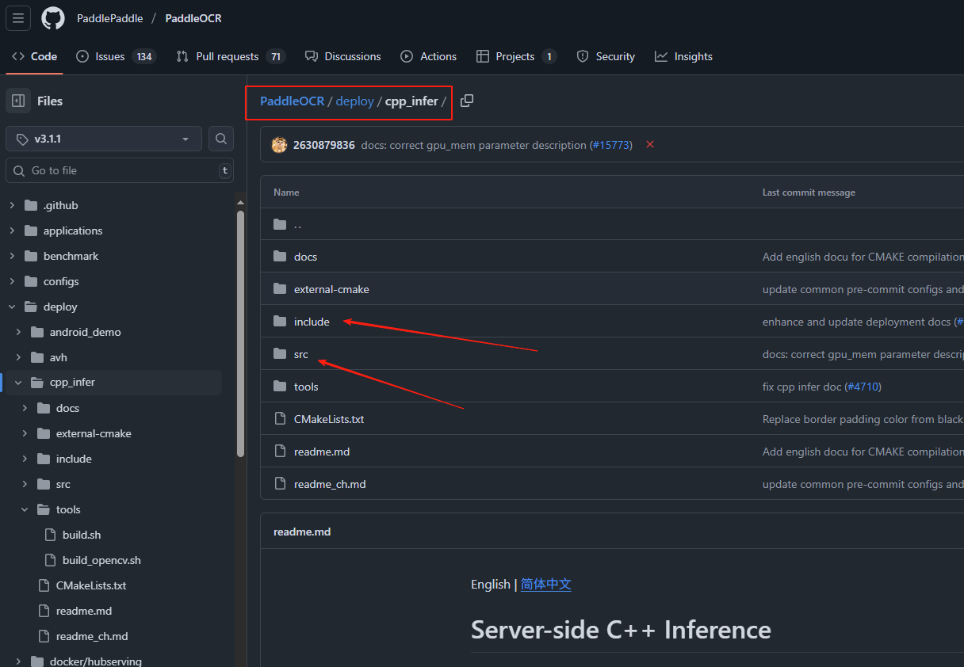Click the readme_ch.md file icon in list
964x667 pixels.
(280, 484)
